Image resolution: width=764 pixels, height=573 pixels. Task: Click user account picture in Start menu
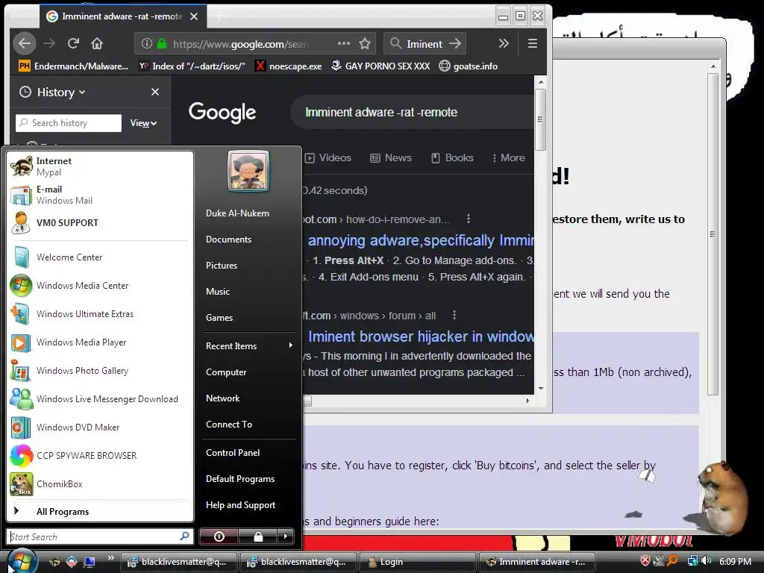coord(248,171)
